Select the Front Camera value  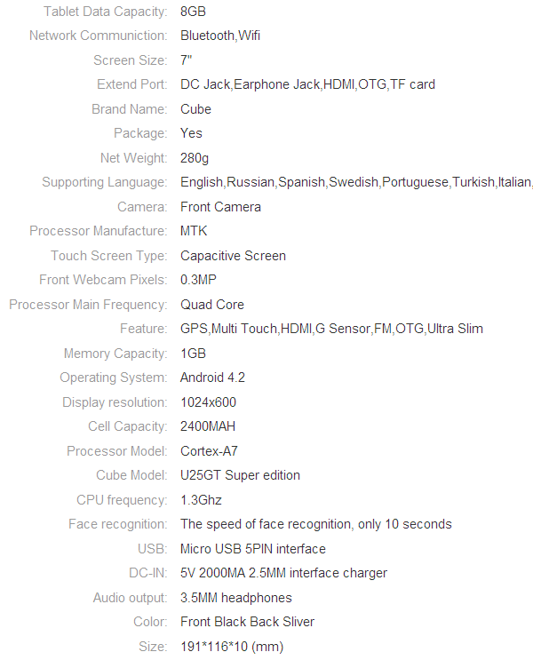(220, 207)
